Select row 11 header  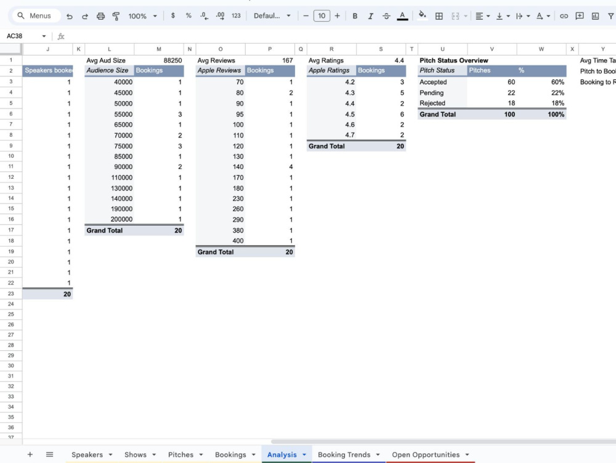11,166
